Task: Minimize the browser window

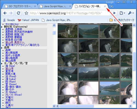Action: tap(118, 2)
